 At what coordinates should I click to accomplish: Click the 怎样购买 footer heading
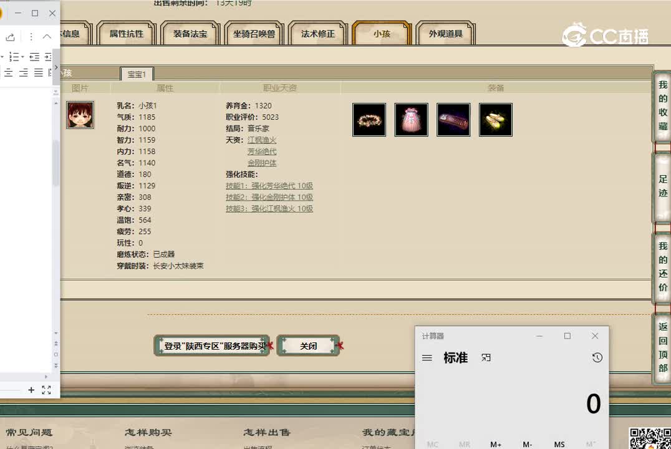click(x=148, y=432)
